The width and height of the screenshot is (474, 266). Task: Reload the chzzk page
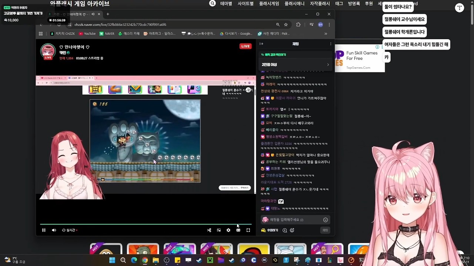(x=59, y=25)
